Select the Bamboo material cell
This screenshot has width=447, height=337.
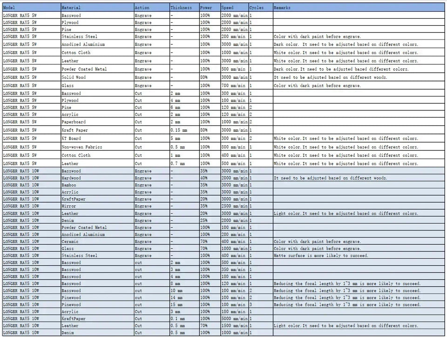(97, 185)
